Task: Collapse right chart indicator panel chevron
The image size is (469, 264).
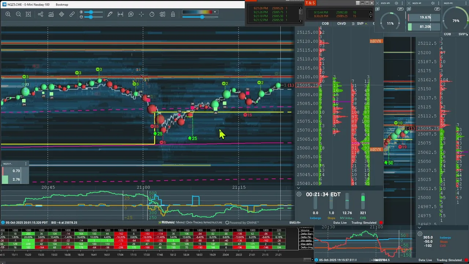Action: pyautogui.click(x=420, y=227)
